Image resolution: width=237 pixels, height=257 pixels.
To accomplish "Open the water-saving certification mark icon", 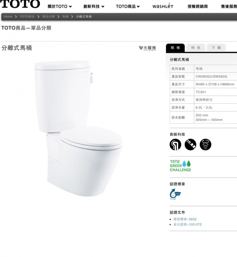I will pos(175,194).
